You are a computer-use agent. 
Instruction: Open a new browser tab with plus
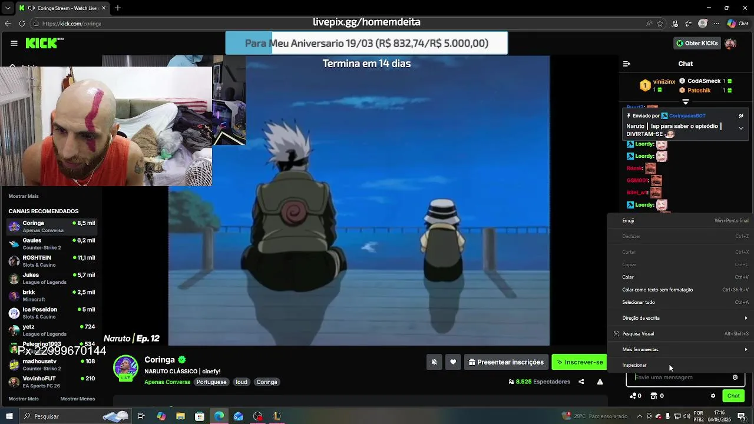(118, 8)
